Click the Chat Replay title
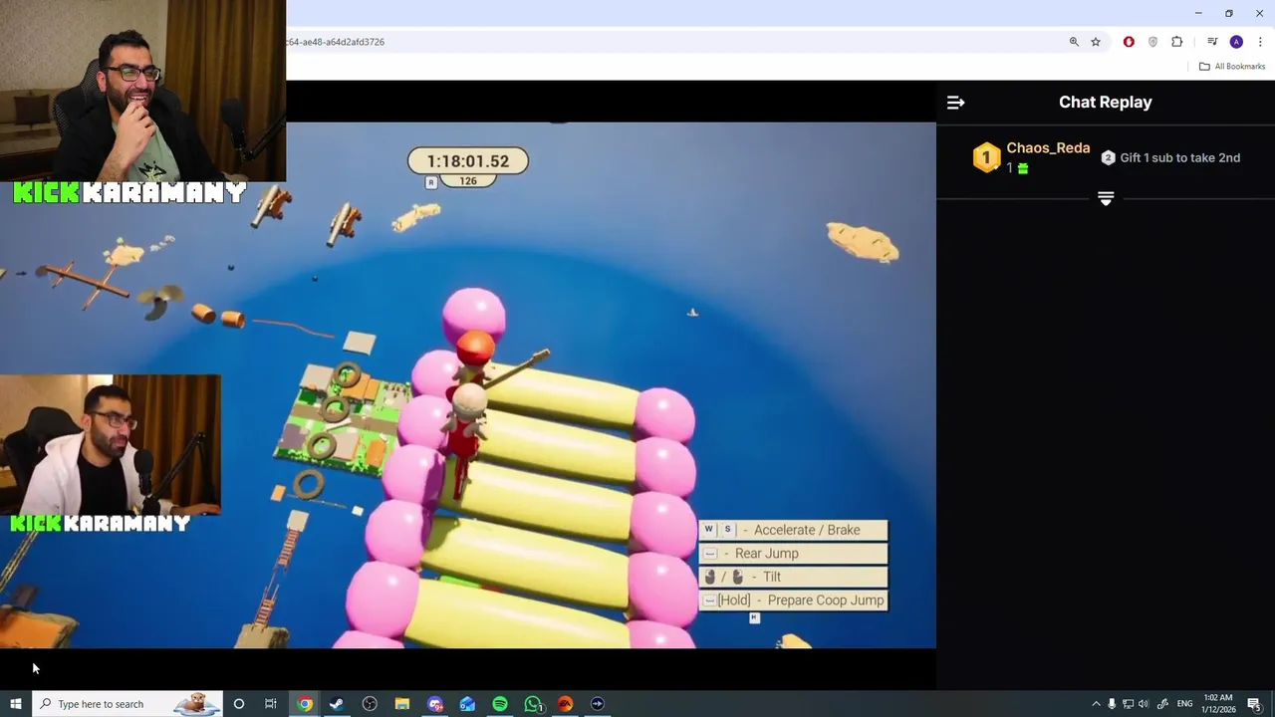The image size is (1275, 717). (x=1106, y=102)
